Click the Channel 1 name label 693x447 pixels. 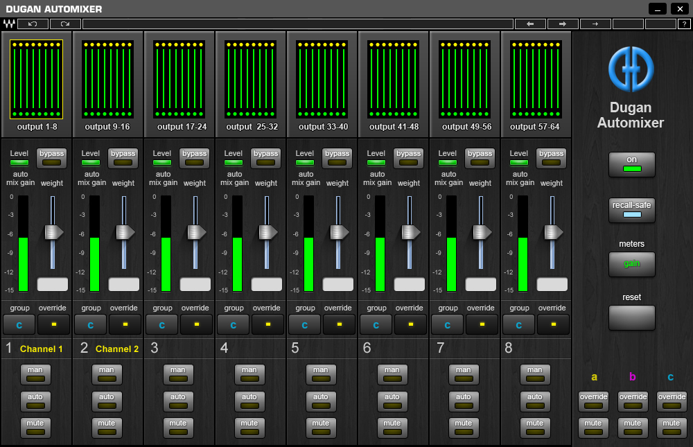coord(41,349)
